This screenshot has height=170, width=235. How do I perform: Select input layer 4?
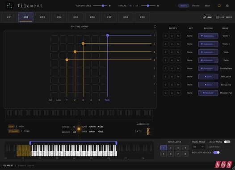click(x=185, y=148)
